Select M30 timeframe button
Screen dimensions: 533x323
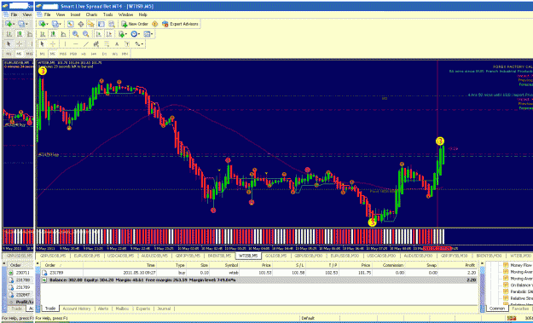pyautogui.click(x=73, y=54)
